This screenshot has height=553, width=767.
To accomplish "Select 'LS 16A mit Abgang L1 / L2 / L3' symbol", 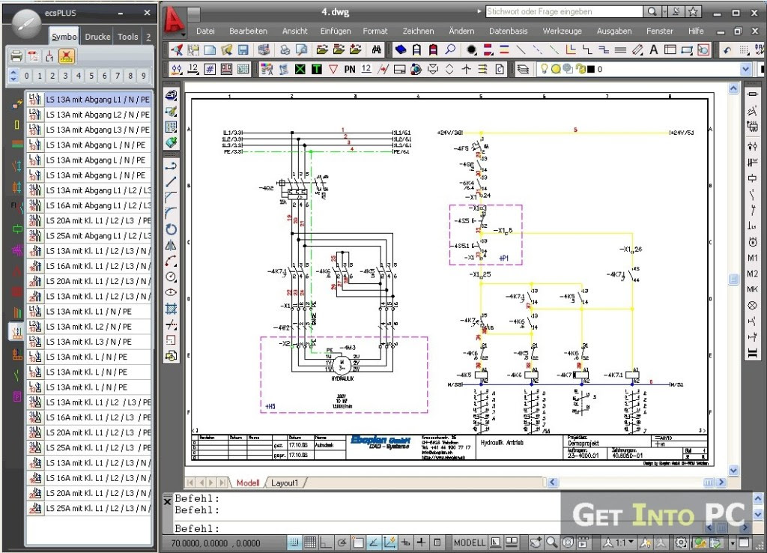I will pyautogui.click(x=97, y=205).
